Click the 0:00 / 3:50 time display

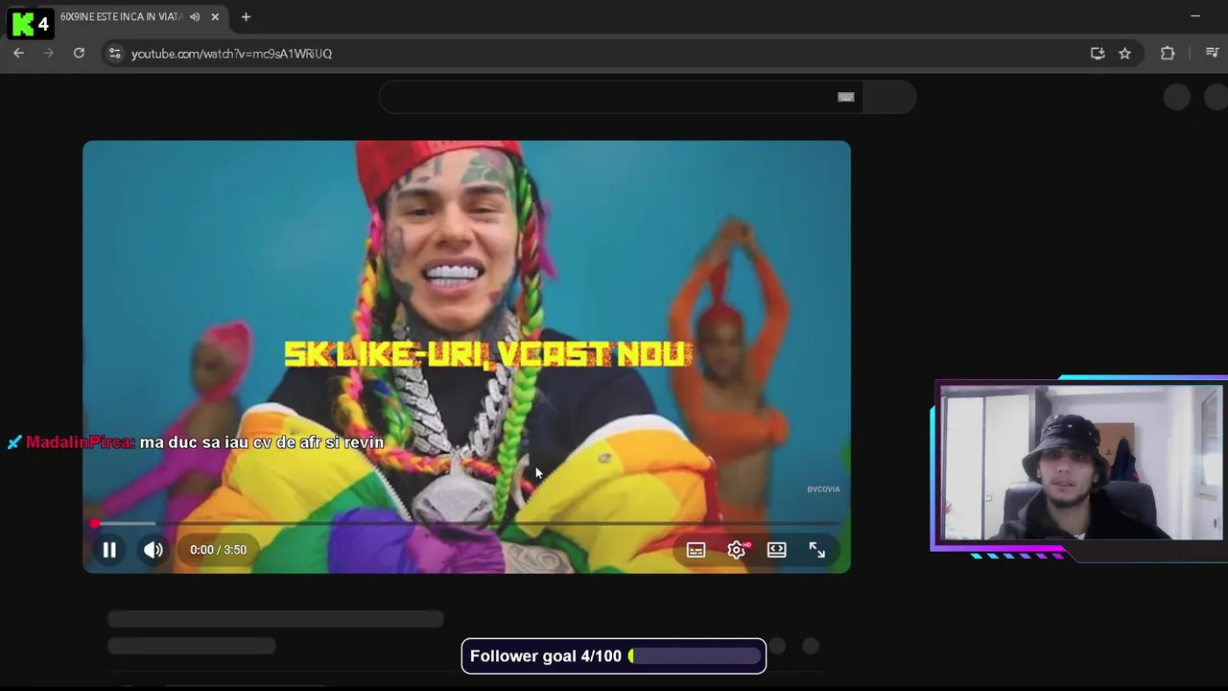click(218, 550)
